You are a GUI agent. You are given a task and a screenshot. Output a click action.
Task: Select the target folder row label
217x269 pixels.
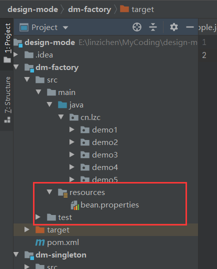tap(58, 230)
